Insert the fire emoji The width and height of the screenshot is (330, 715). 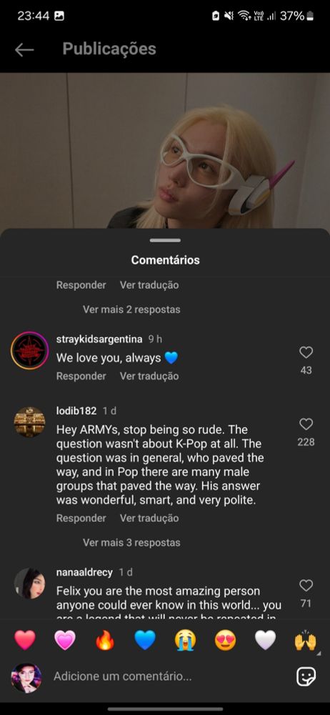[x=105, y=640]
